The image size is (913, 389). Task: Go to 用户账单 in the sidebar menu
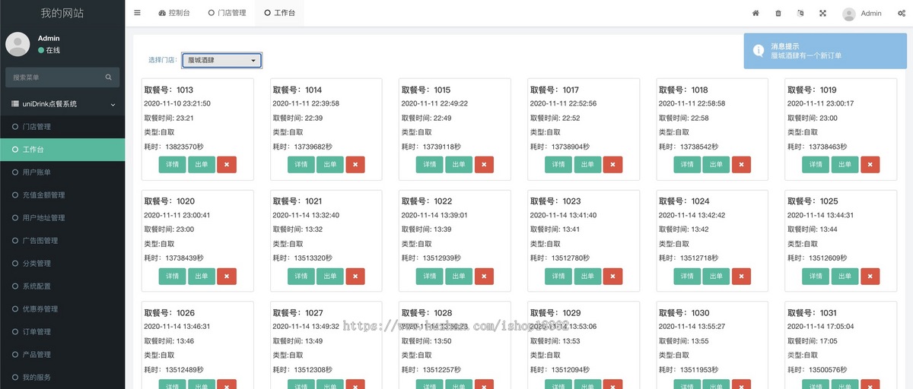pos(37,172)
